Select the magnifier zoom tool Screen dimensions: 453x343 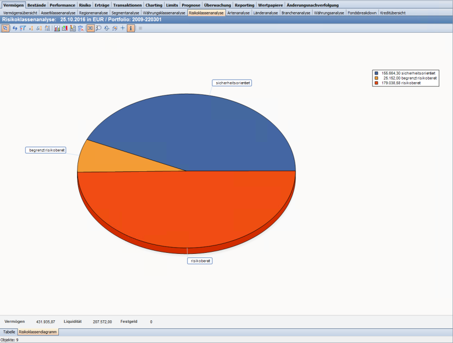(99, 28)
